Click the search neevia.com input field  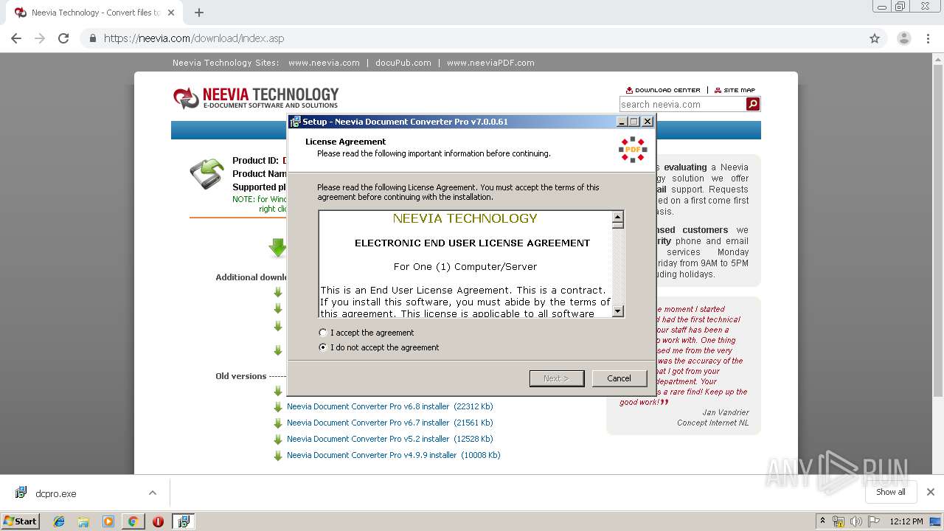682,105
